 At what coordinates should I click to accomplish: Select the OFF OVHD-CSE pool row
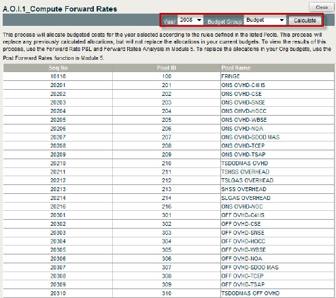pos(169,224)
